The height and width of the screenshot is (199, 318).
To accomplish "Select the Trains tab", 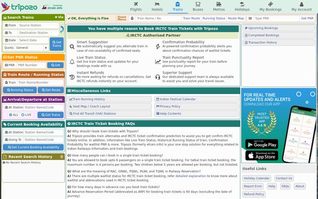I will 178,6.
